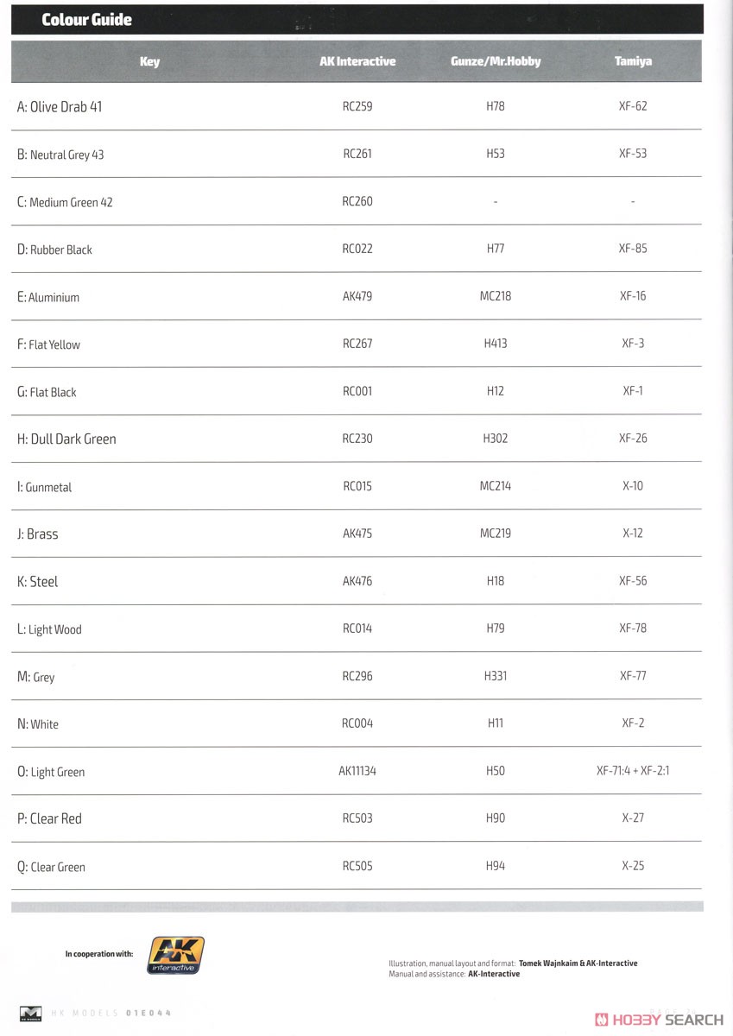Click the Key column header
This screenshot has height=1036, width=733.
(x=149, y=61)
